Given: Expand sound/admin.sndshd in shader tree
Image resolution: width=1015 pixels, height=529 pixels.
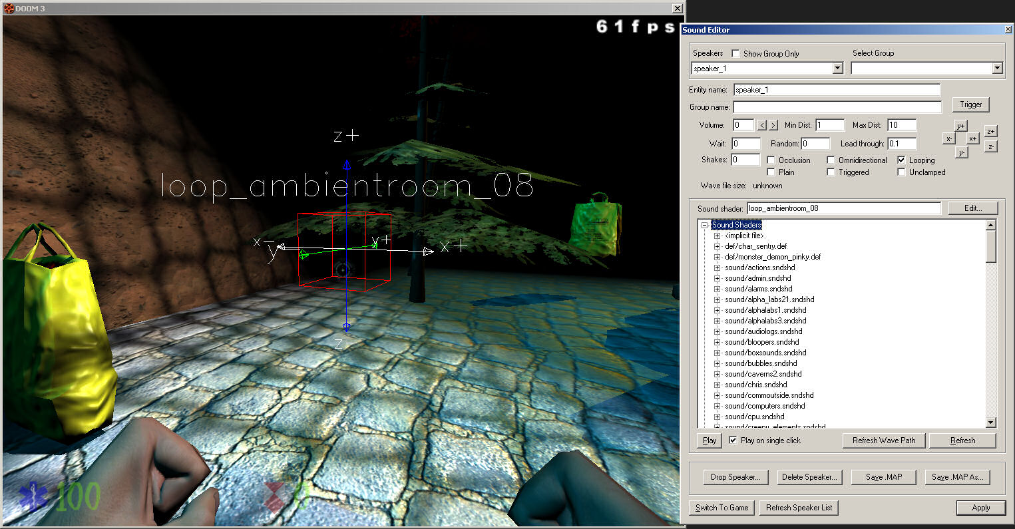Looking at the screenshot, I should coord(717,278).
